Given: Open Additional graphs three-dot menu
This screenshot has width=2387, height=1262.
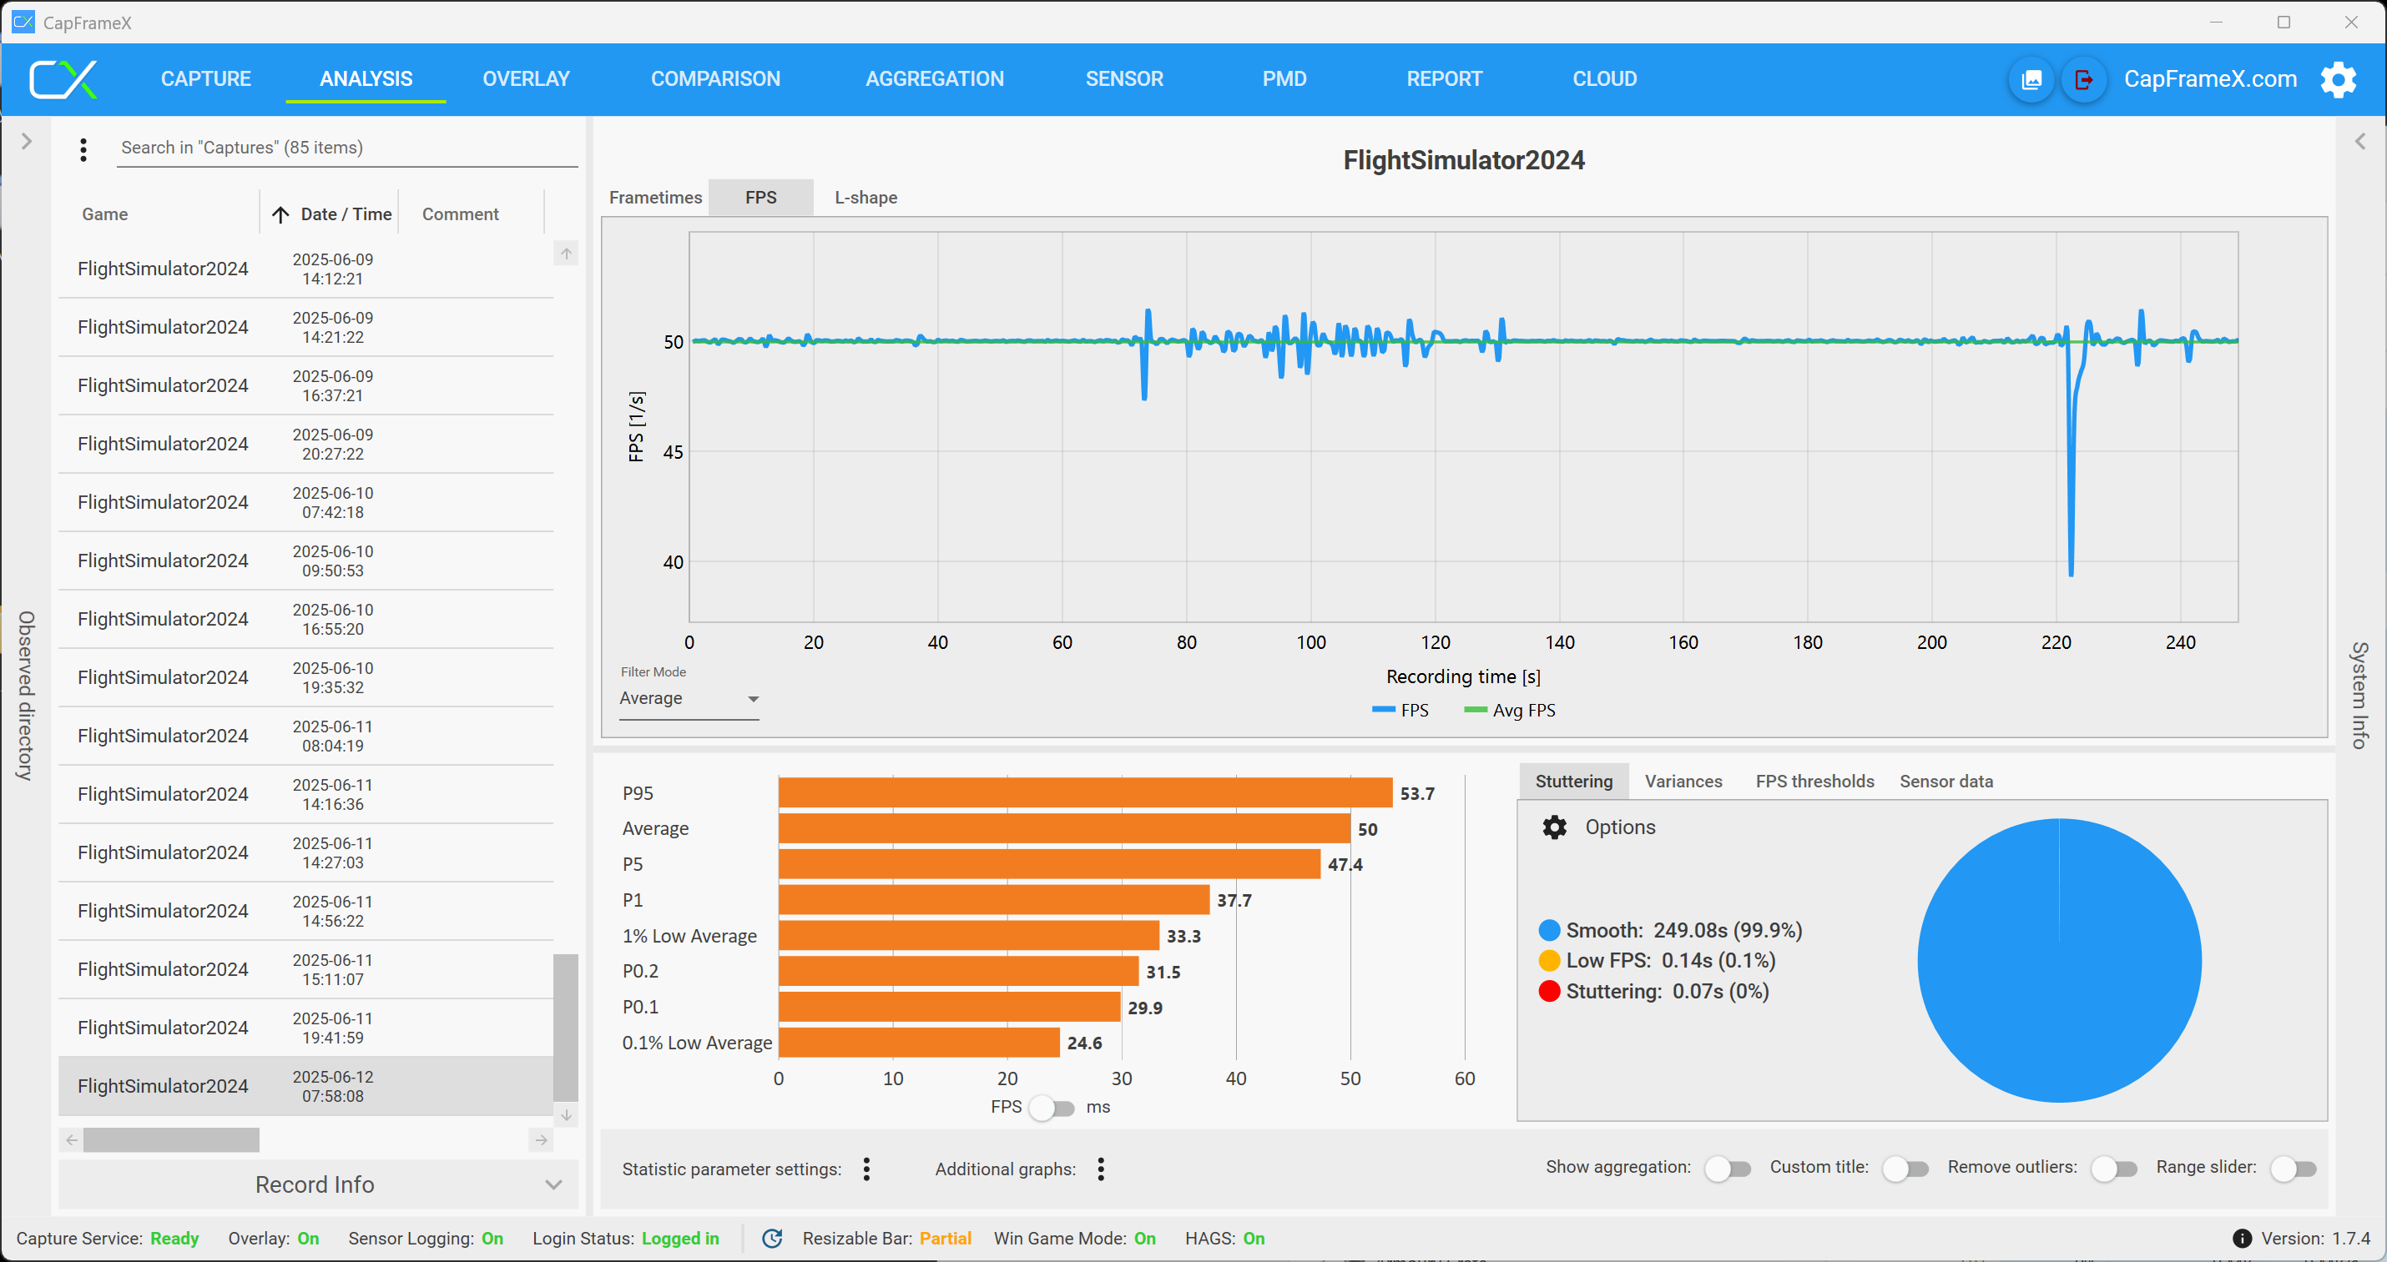Looking at the screenshot, I should pyautogui.click(x=1101, y=1169).
